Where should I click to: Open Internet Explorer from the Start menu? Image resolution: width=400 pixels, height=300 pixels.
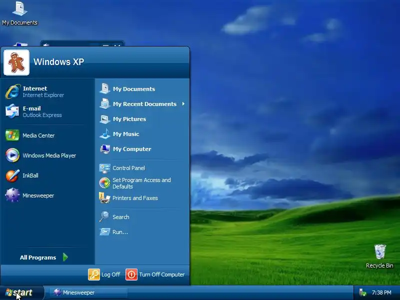(x=13, y=91)
